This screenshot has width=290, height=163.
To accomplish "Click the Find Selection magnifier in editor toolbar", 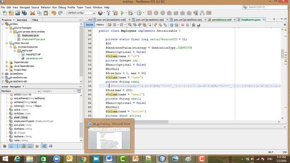I will coord(130,25).
